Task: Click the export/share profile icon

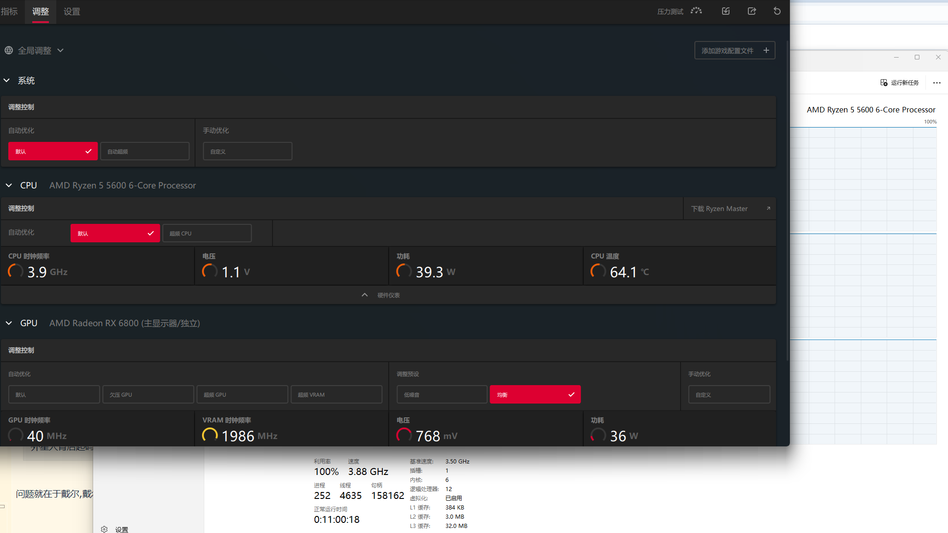Action: coord(752,11)
